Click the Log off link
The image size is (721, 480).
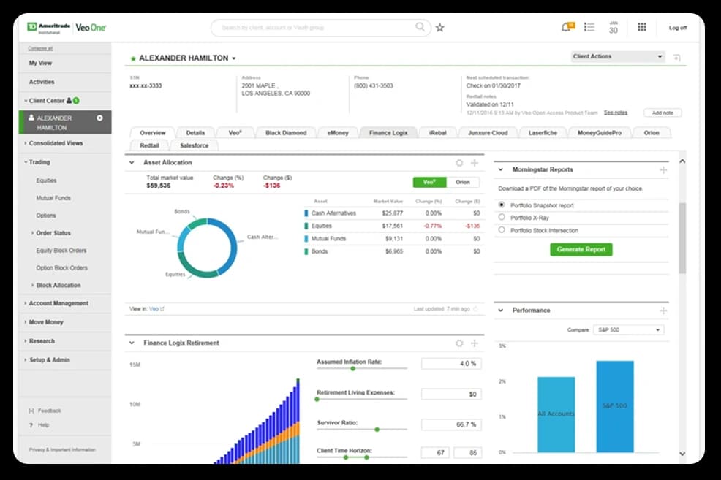tap(677, 28)
